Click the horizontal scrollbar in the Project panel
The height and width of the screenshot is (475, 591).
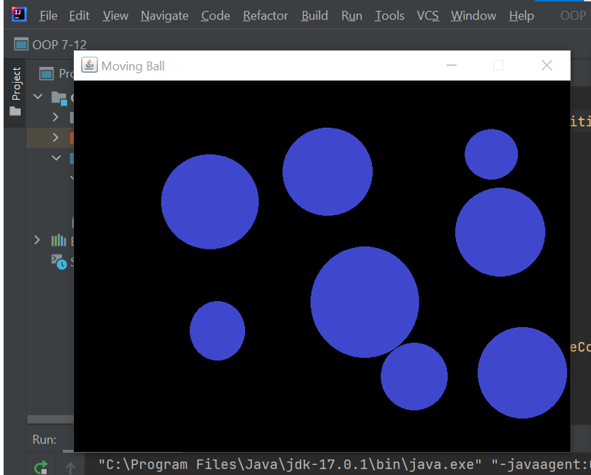click(50, 419)
